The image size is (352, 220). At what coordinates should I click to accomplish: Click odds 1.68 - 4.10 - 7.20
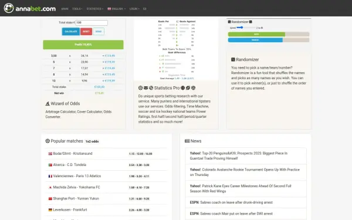coord(139,188)
